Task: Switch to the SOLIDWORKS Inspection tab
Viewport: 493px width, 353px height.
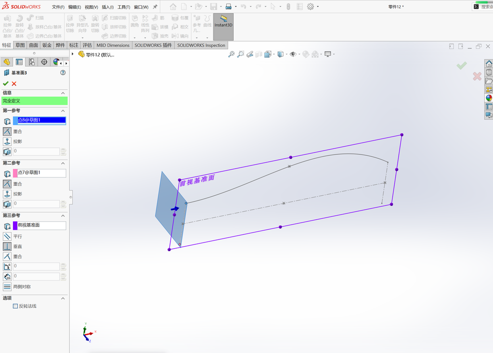Action: click(201, 45)
